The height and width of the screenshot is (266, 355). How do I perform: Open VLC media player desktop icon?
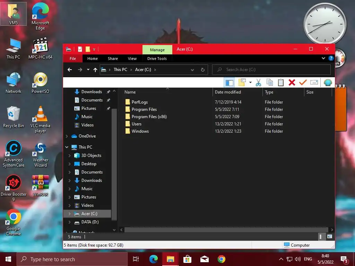point(40,119)
